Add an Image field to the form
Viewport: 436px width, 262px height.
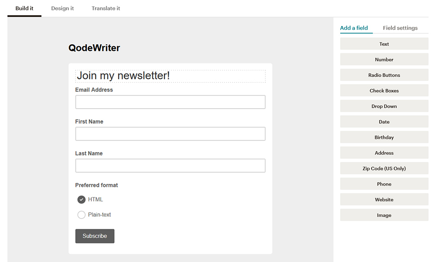[x=384, y=215]
